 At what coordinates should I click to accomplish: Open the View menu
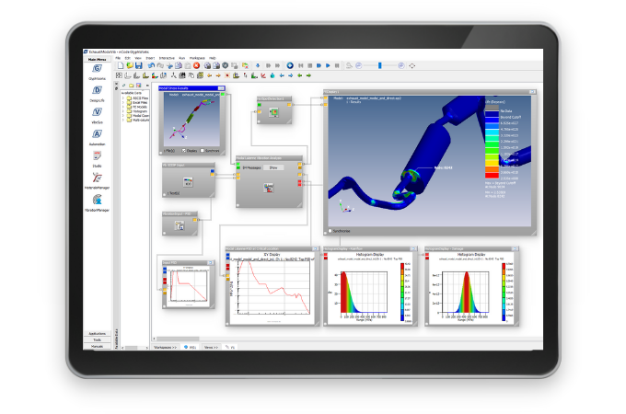[x=138, y=58]
